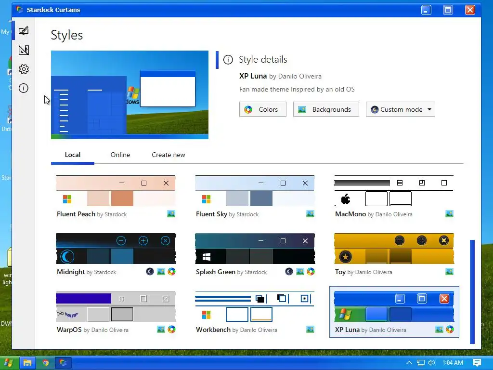The width and height of the screenshot is (493, 370).
Task: Open the settings gear in sidebar
Action: 24,69
